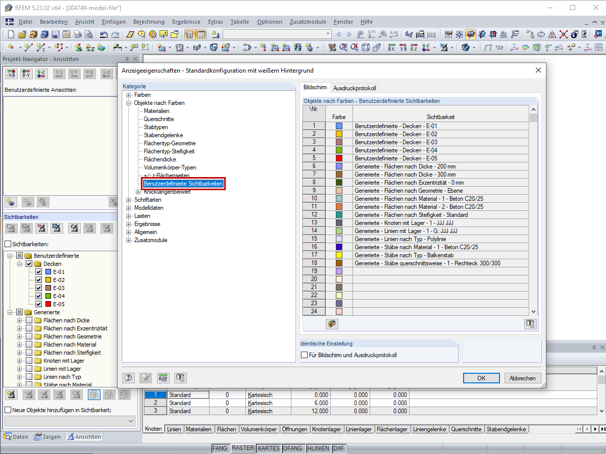The height and width of the screenshot is (454, 606).
Task: Expand the Schriftarten category node
Action: point(129,200)
